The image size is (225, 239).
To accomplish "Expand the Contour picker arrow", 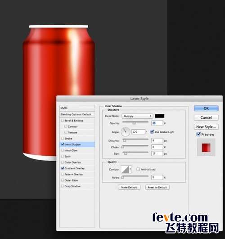I will pos(130,169).
